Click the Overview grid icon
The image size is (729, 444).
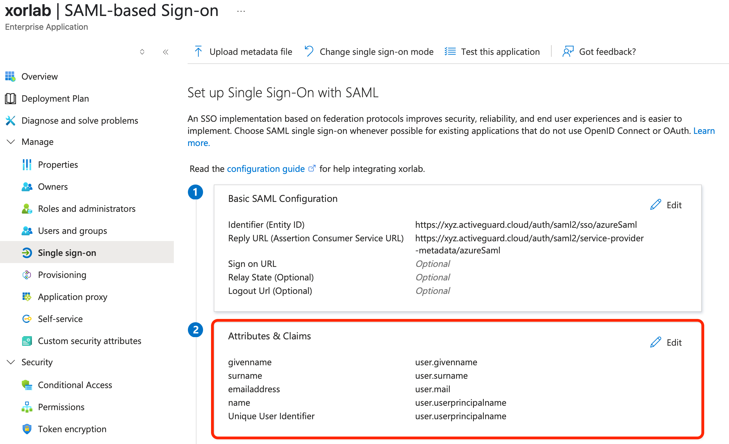pos(10,76)
